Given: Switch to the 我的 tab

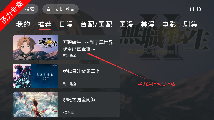Looking at the screenshot, I should coord(23,24).
